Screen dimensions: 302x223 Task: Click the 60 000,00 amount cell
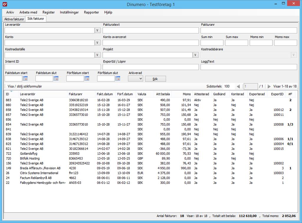coord(163,153)
